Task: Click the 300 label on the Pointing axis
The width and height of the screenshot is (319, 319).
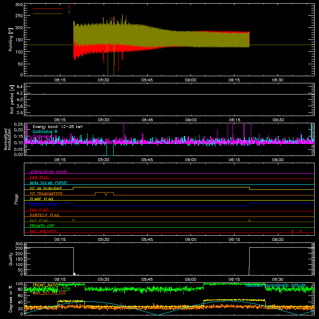Action: [x=19, y=4]
